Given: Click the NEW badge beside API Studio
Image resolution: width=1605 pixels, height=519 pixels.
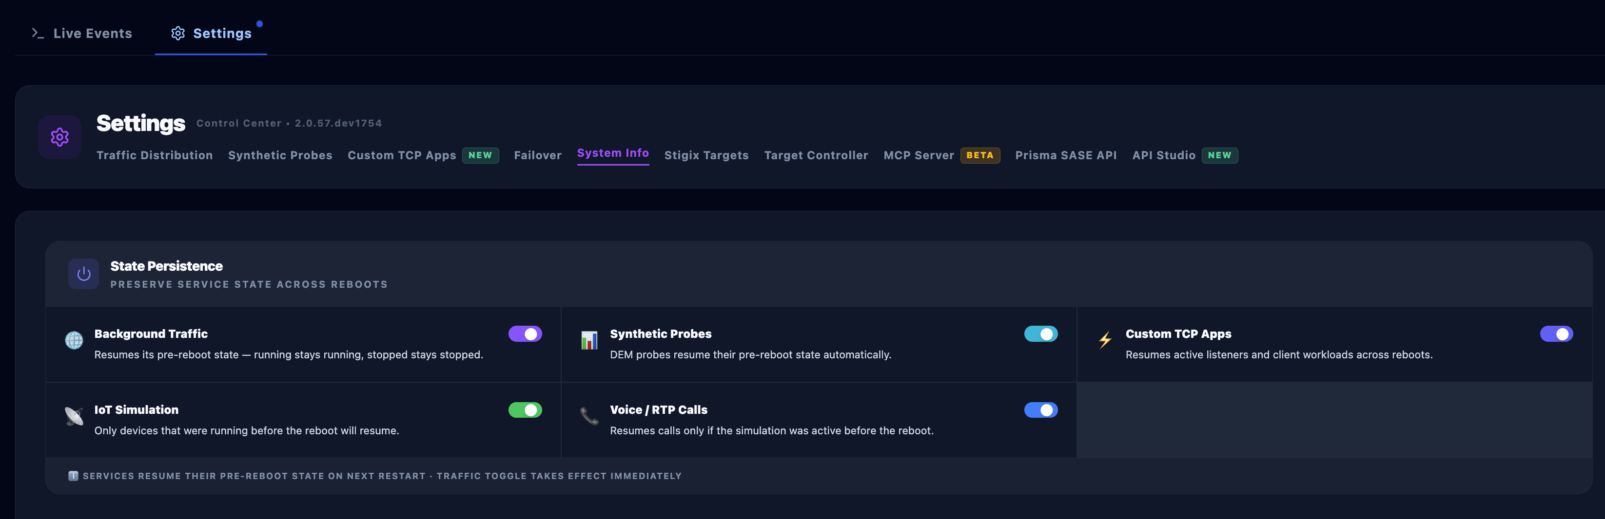Looking at the screenshot, I should click(1220, 156).
